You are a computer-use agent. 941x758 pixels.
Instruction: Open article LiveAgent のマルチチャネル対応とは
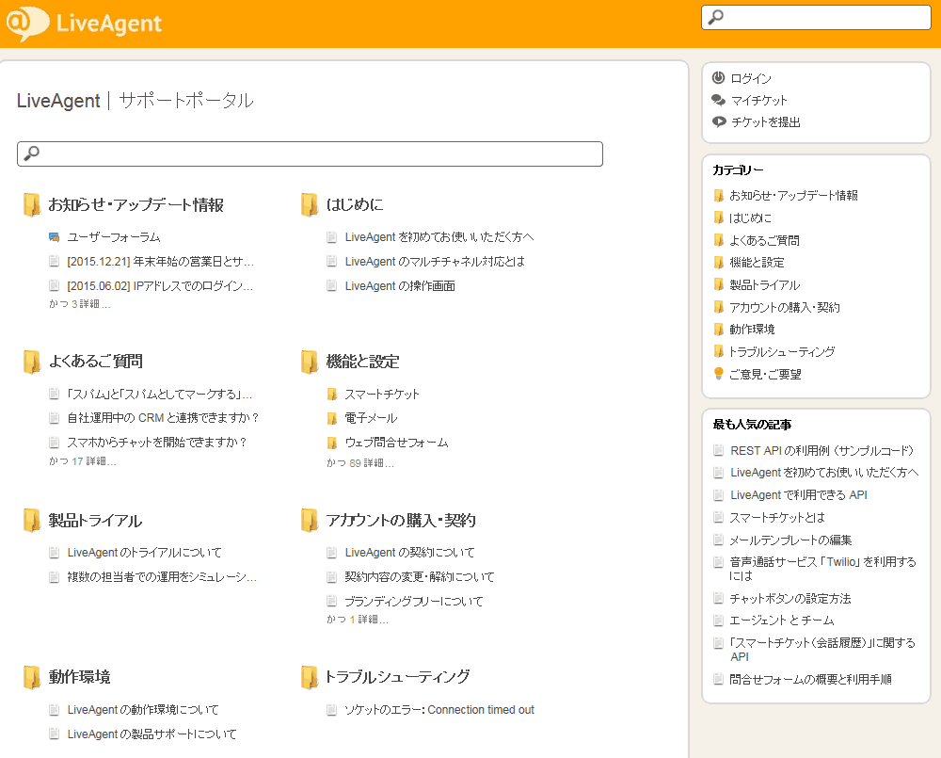point(435,261)
